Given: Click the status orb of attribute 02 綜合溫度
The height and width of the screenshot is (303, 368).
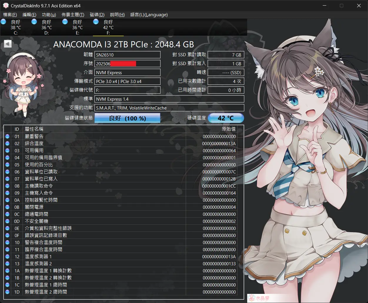Looking at the screenshot, I should (x=7, y=143).
